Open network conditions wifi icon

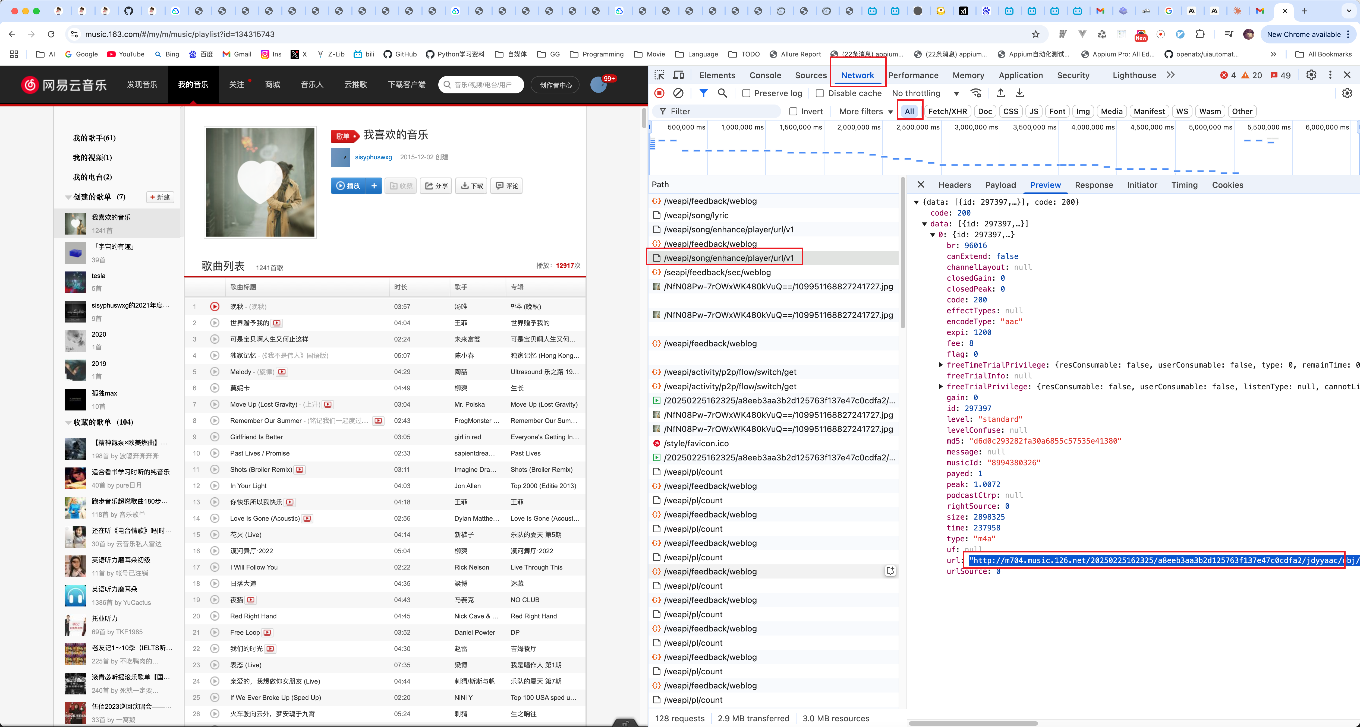[976, 93]
